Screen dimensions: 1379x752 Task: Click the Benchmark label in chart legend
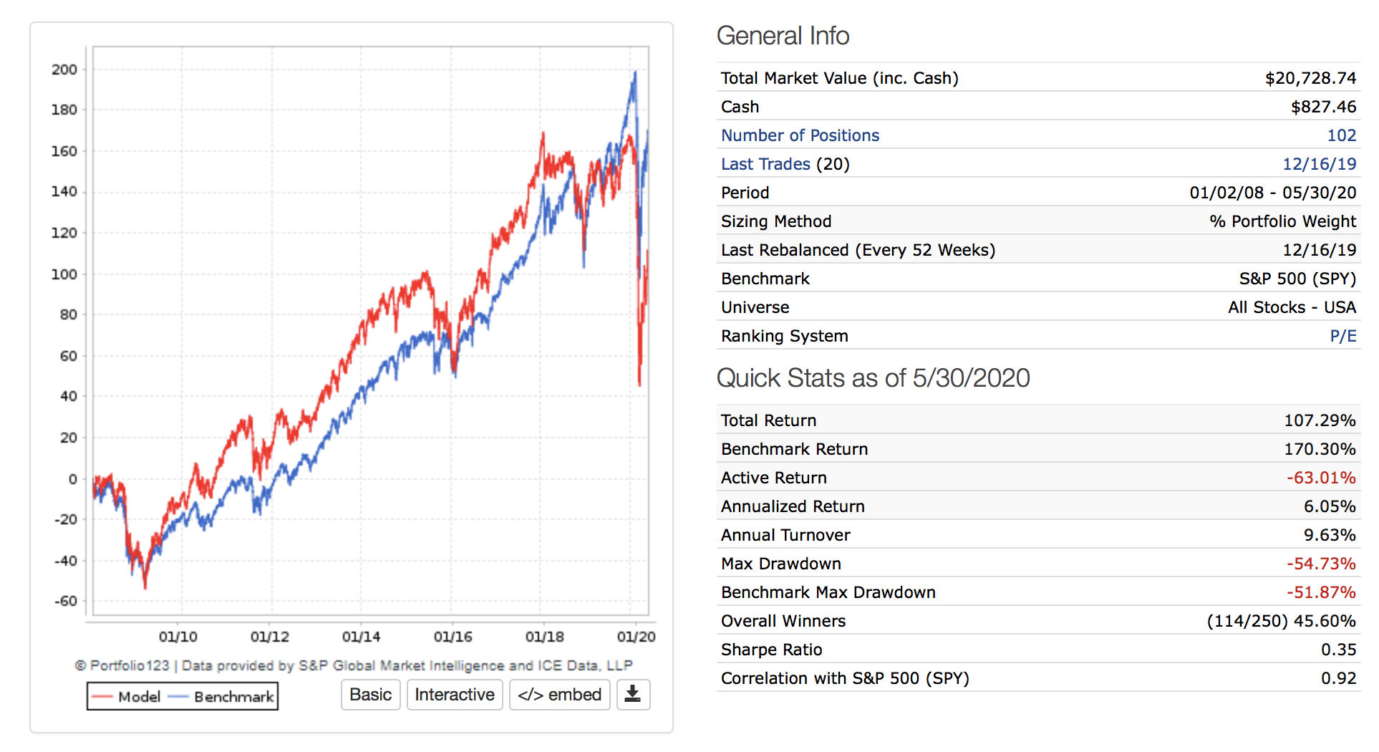pyautogui.click(x=233, y=697)
